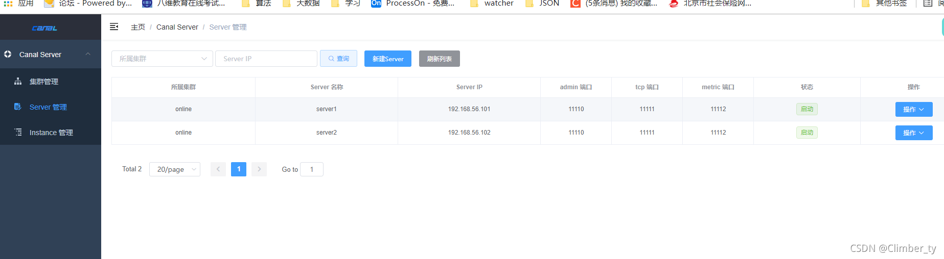Click the metric 端口 column header
This screenshot has width=944, height=259.
(x=718, y=87)
